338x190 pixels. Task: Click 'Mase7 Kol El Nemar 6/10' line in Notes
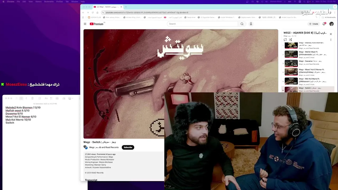pyautogui.click(x=21, y=117)
